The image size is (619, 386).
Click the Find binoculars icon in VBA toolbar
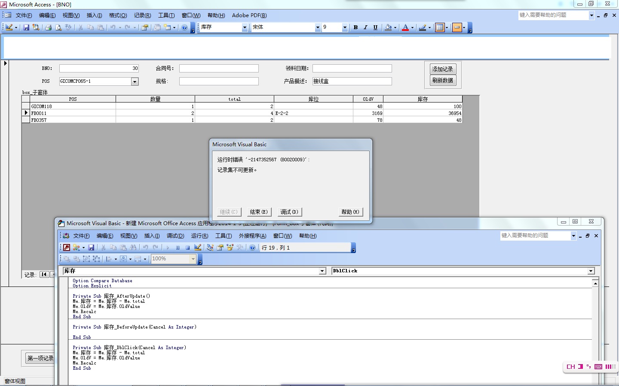(133, 247)
